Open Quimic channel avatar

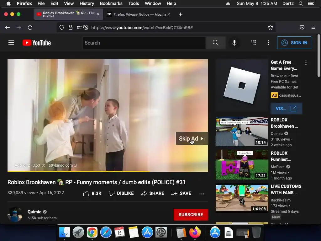15,214
